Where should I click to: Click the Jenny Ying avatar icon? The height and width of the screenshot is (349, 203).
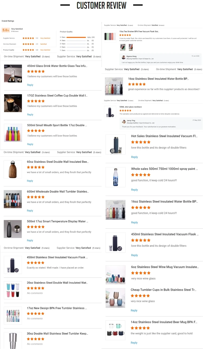(x=124, y=122)
